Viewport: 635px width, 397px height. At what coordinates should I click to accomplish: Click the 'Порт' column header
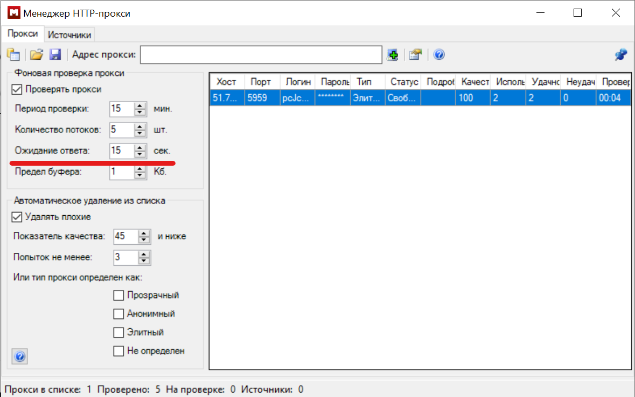[x=261, y=82]
